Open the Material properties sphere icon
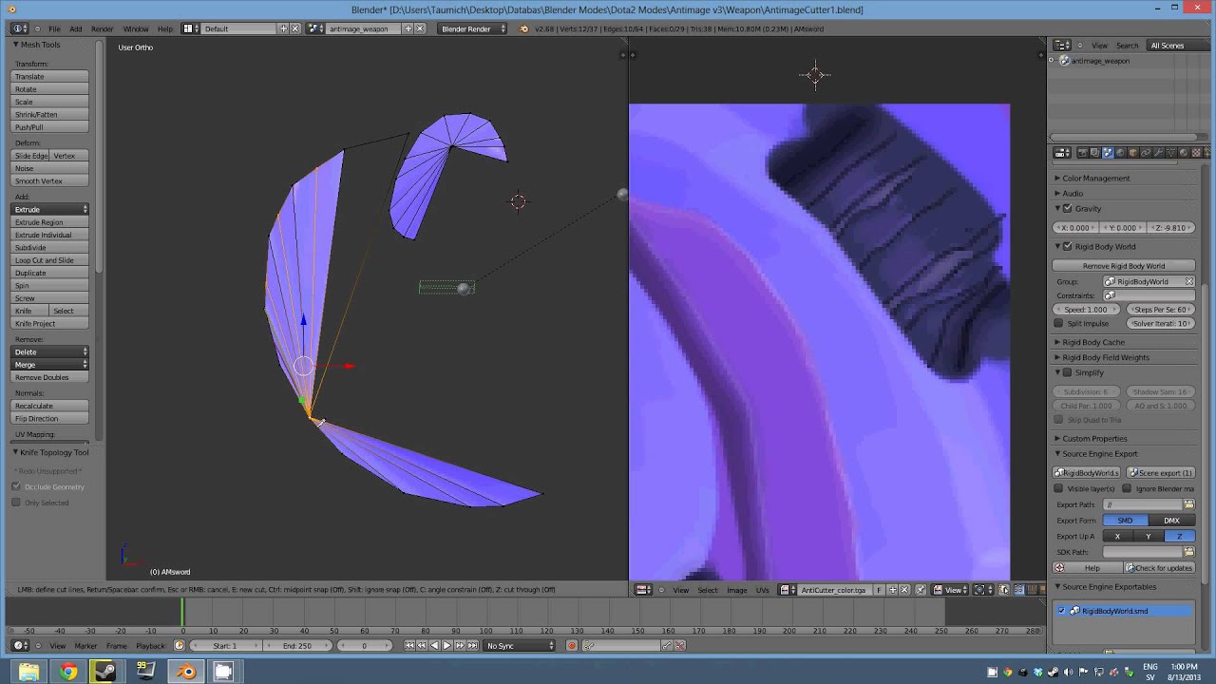1216x684 pixels. pyautogui.click(x=1183, y=152)
